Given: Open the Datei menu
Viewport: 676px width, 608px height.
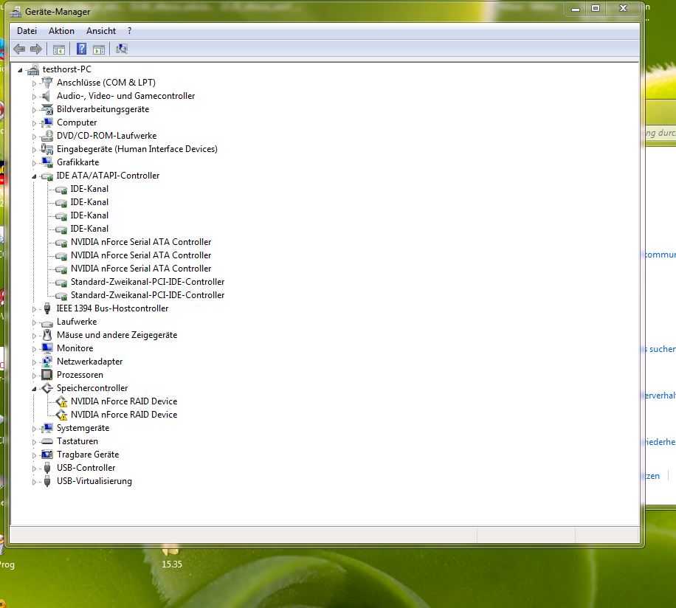Looking at the screenshot, I should [27, 31].
